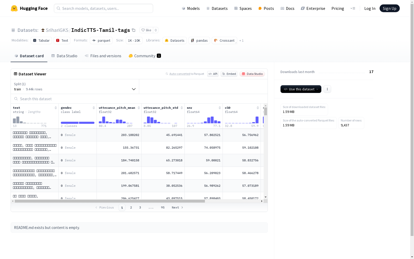
Task: Sort the text column
Action: (x=56, y=108)
